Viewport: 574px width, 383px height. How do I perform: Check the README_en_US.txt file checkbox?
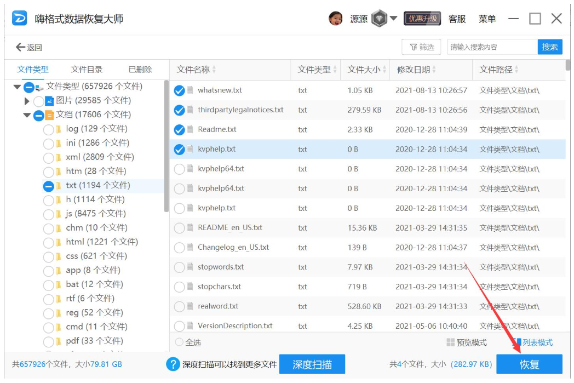[x=179, y=228]
